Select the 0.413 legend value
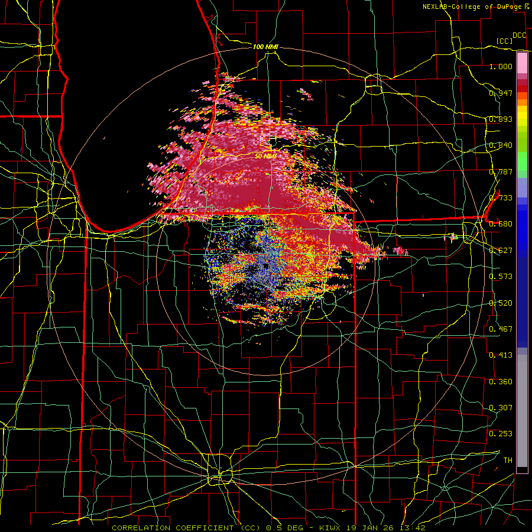 tap(501, 355)
